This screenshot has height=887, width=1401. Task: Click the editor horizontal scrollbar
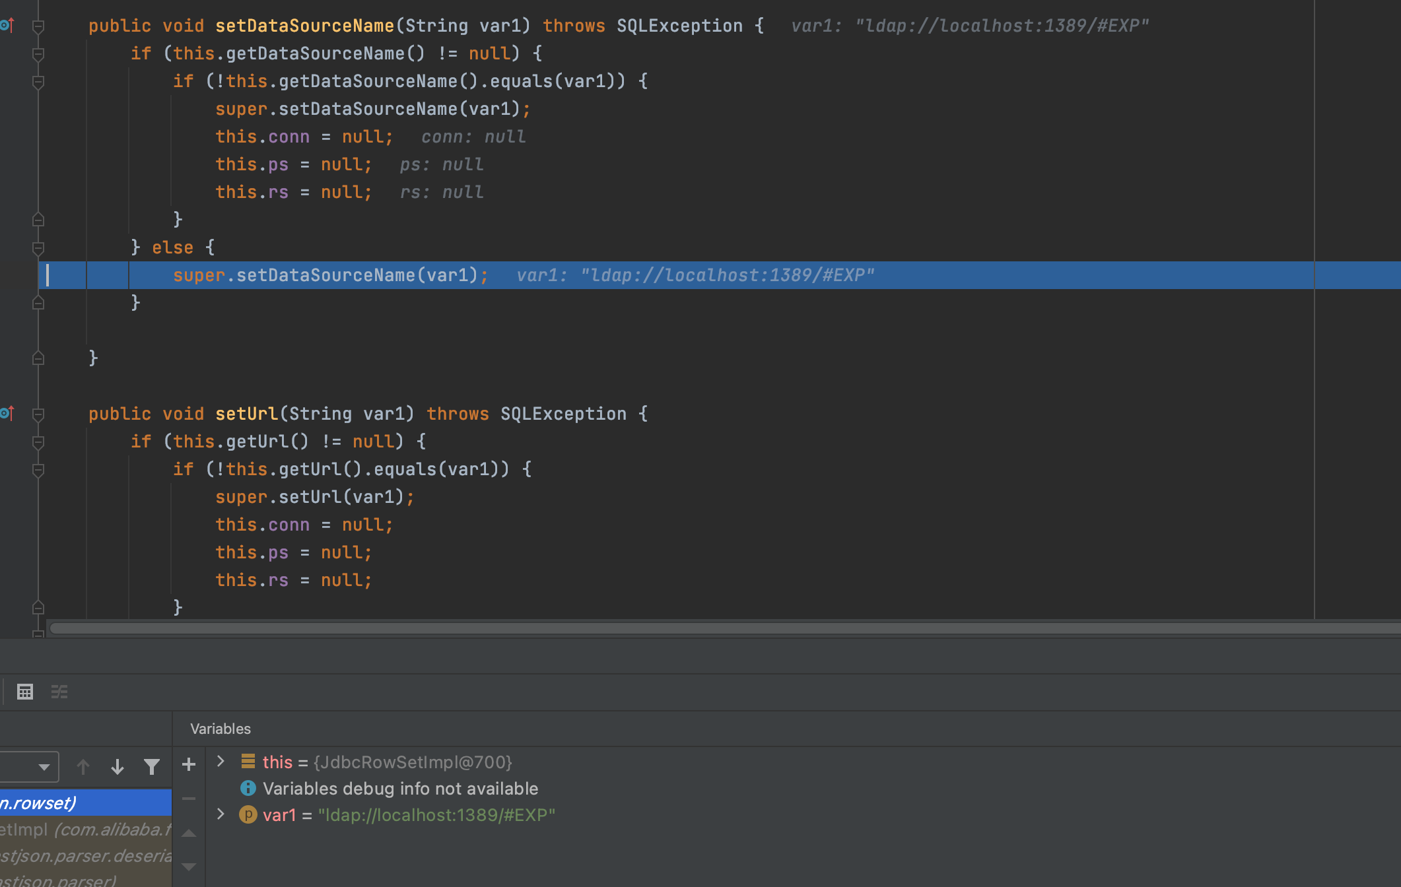(725, 628)
